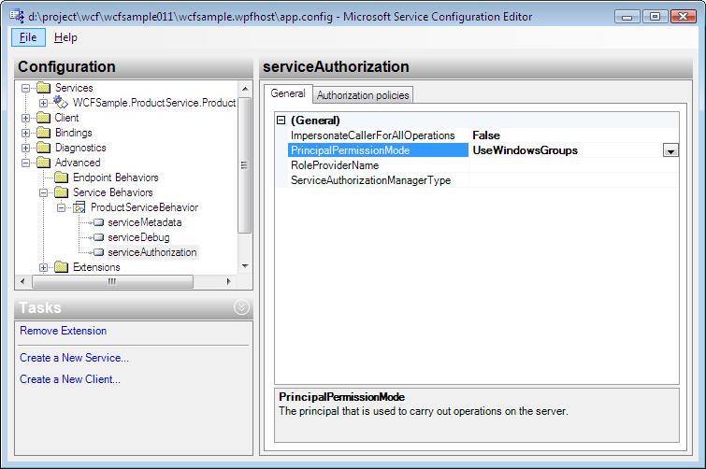
Task: Expand the Client tree node
Action: coord(26,118)
